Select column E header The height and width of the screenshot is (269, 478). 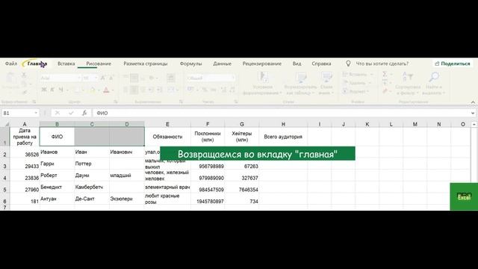167,124
